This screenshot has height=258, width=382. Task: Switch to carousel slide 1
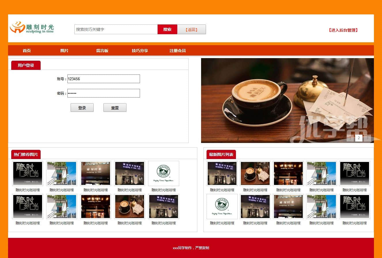pyautogui.click(x=350, y=138)
